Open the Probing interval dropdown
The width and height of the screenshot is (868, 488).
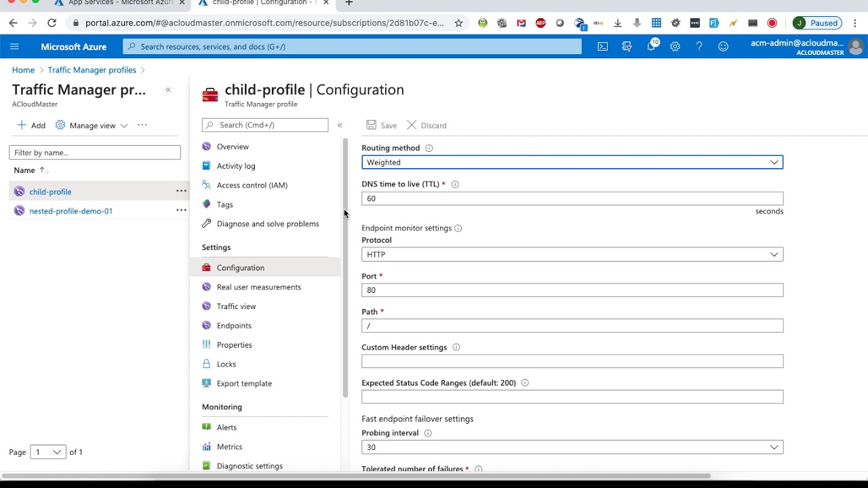click(x=572, y=447)
